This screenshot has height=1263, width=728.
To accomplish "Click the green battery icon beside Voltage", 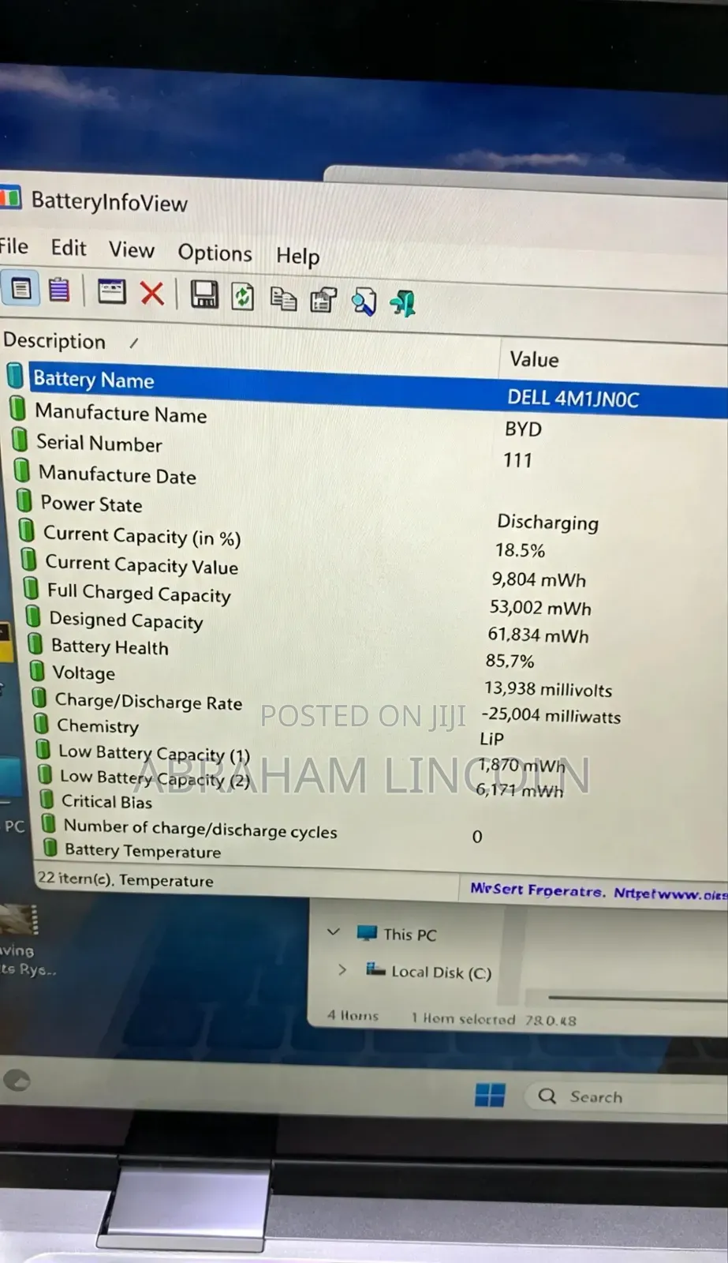I will point(37,671).
